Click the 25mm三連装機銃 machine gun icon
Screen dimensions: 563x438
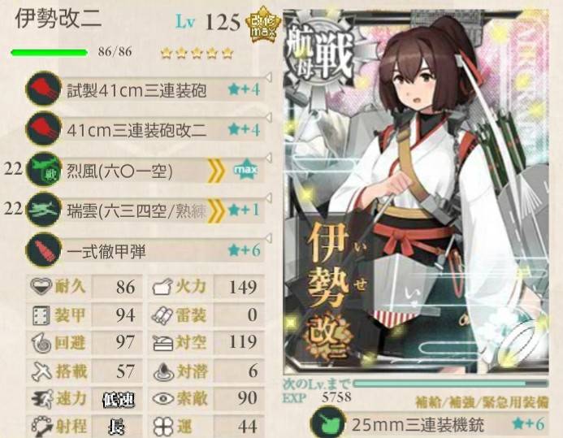[327, 423]
